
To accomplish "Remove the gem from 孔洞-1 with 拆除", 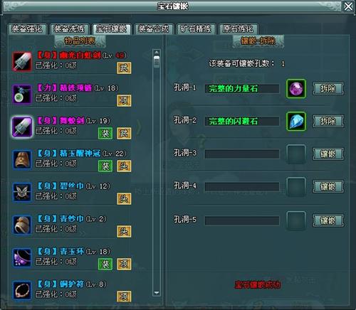I will click(x=328, y=89).
